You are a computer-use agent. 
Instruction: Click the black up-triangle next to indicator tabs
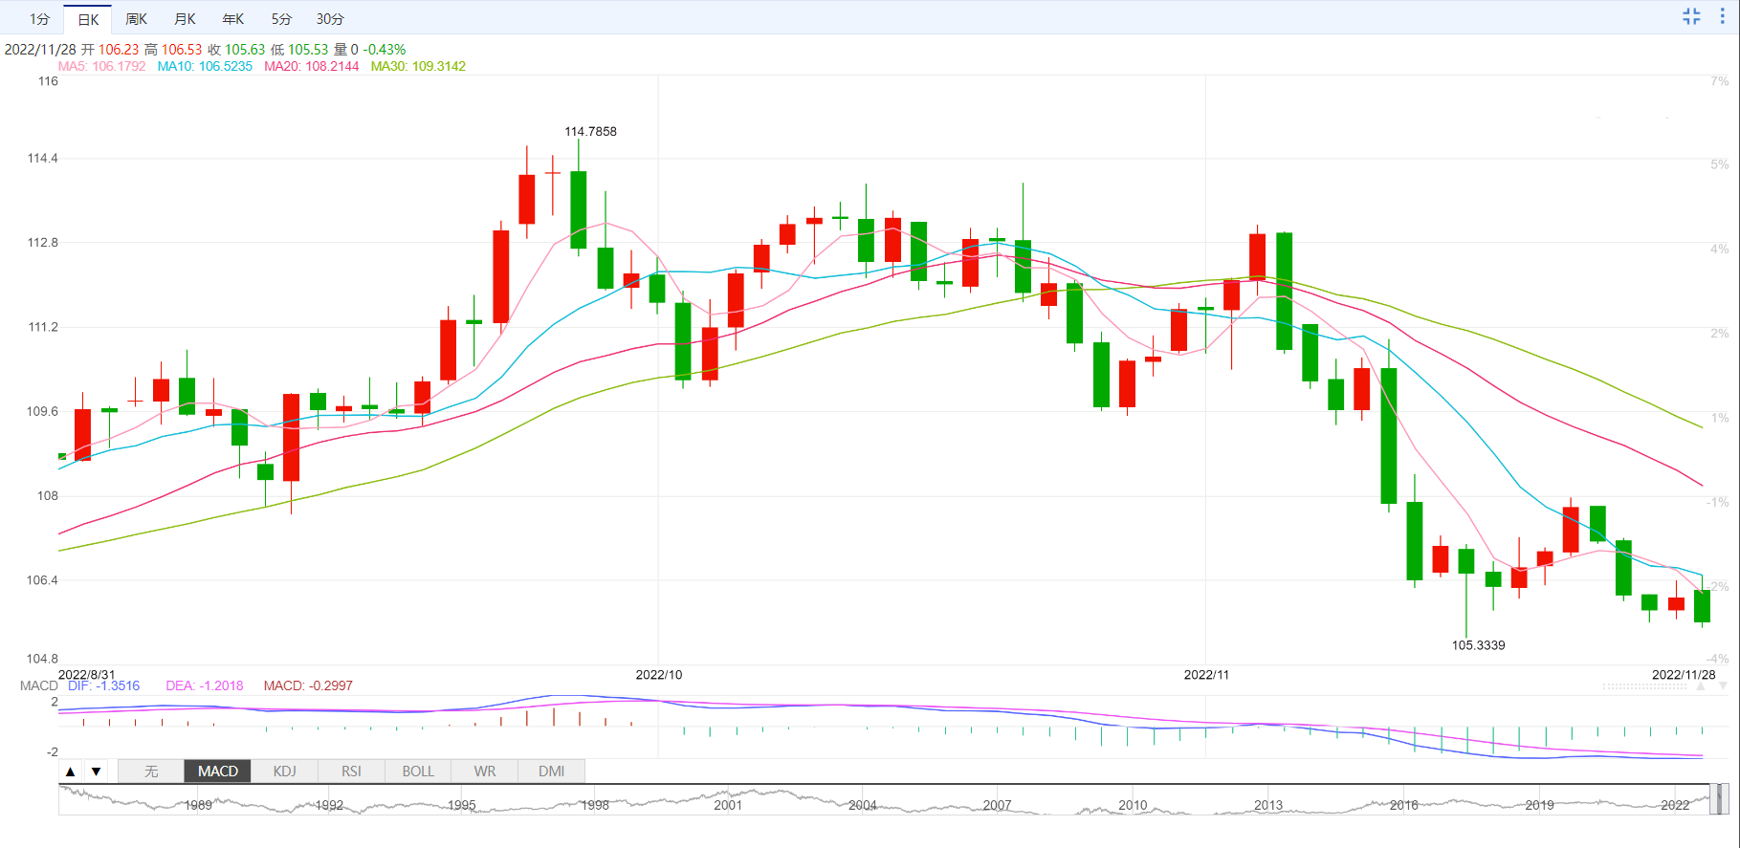click(70, 772)
